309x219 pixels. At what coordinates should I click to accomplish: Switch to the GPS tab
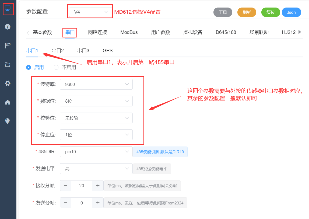point(108,50)
